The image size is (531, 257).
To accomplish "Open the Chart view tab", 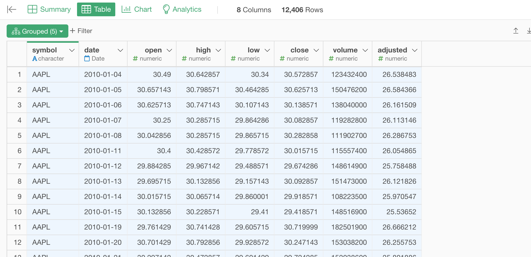I will pyautogui.click(x=137, y=9).
